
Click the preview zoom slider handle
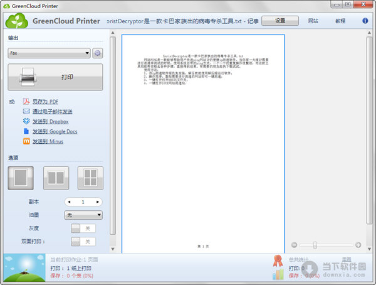pos(315,245)
